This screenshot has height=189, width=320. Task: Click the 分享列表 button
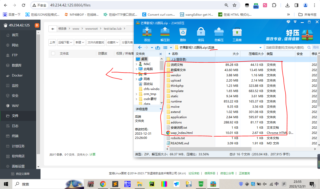pyautogui.click(x=127, y=42)
